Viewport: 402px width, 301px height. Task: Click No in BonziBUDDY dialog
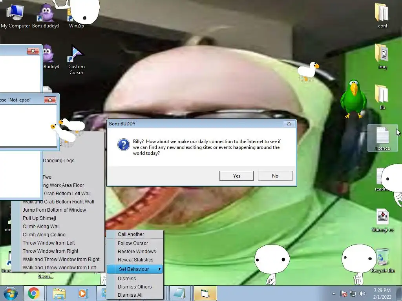click(275, 176)
